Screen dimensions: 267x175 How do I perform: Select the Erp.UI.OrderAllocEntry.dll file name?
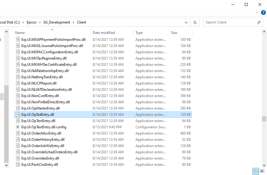coord(41,133)
